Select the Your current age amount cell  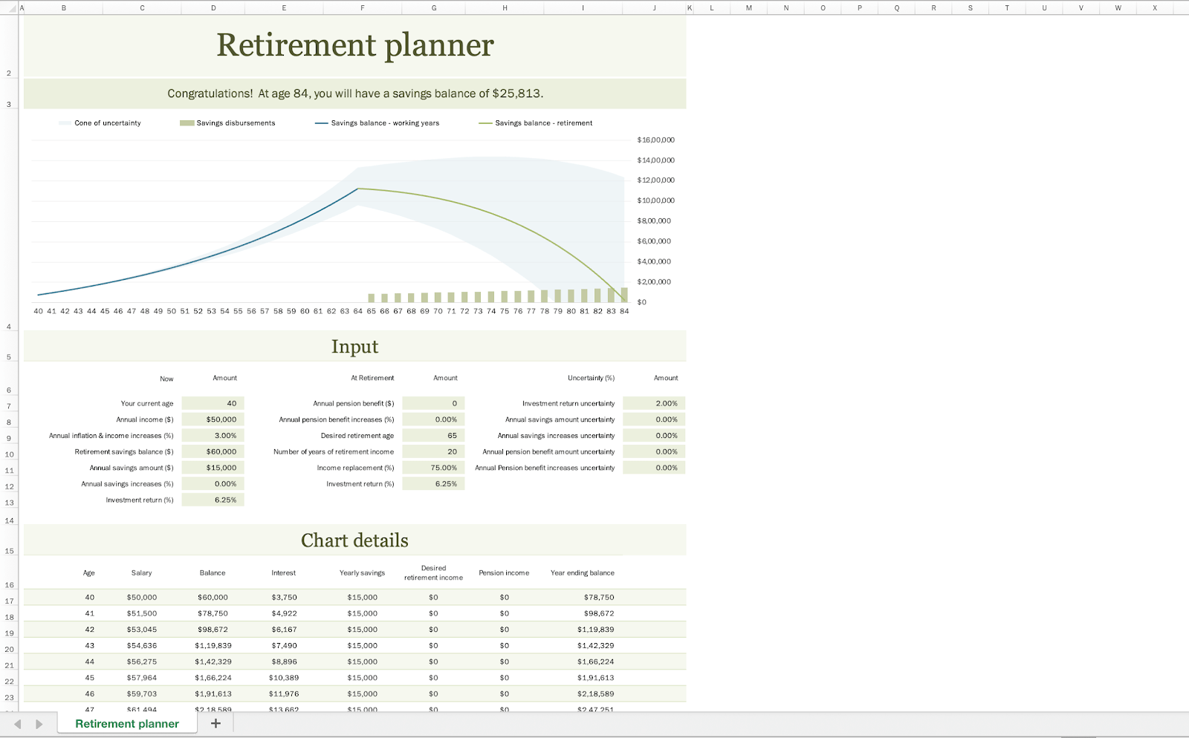(213, 403)
